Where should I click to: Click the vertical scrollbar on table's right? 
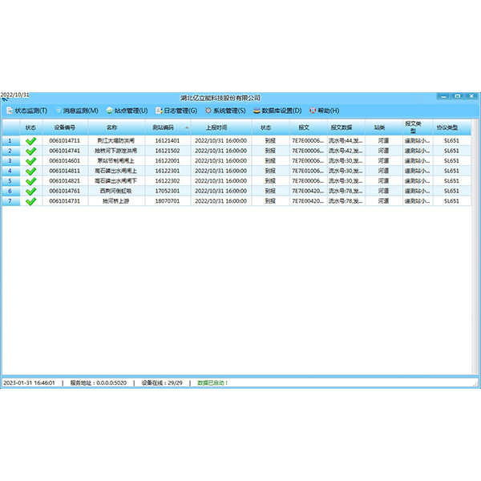475,247
